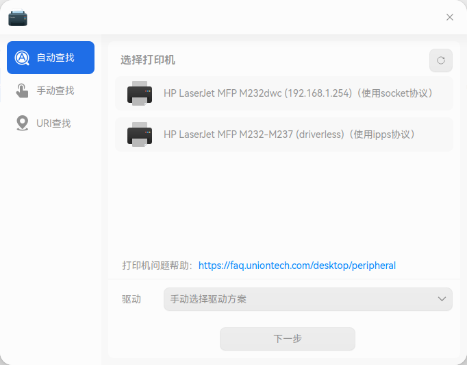Click the printer app icon in title bar

[18, 17]
